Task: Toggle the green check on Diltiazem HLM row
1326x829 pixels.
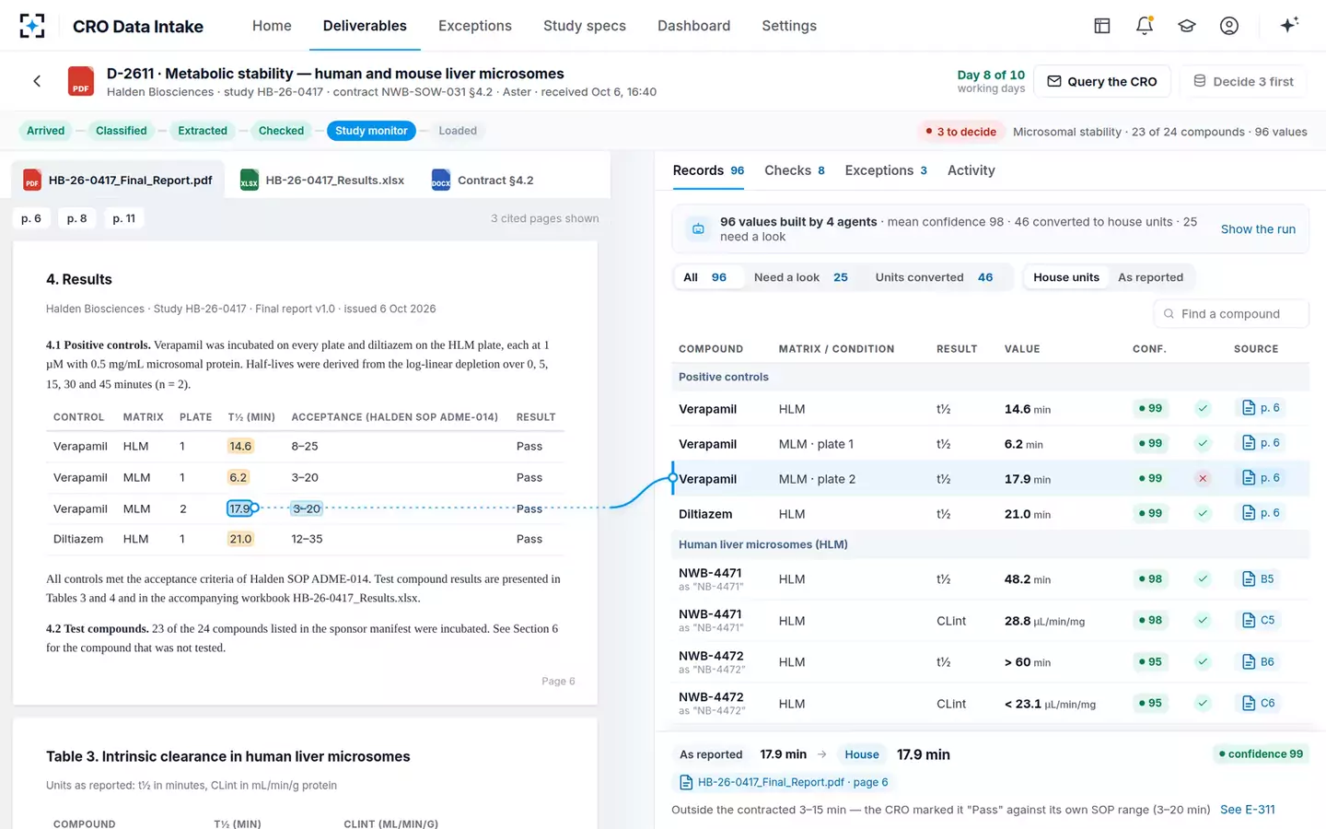Action: pyautogui.click(x=1203, y=513)
